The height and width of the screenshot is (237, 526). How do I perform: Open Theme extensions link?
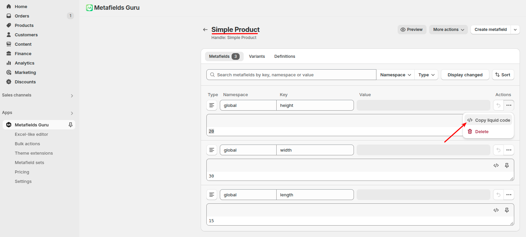pyautogui.click(x=34, y=153)
